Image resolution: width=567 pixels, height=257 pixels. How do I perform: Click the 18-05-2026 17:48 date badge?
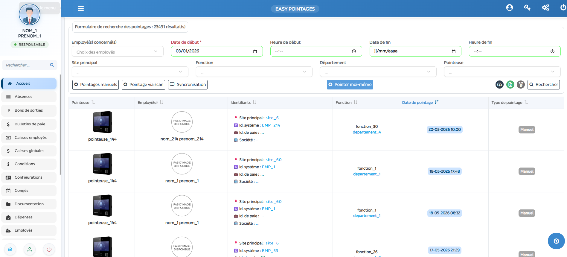(444, 171)
